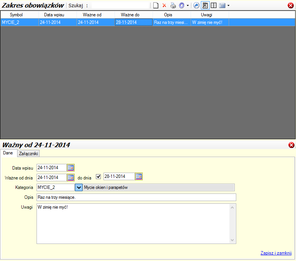Click down arrow of Uwagi scrollbar

(233, 240)
